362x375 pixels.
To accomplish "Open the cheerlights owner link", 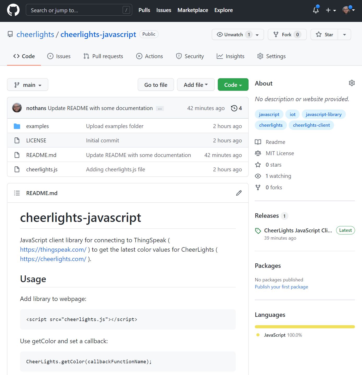I will coord(35,34).
